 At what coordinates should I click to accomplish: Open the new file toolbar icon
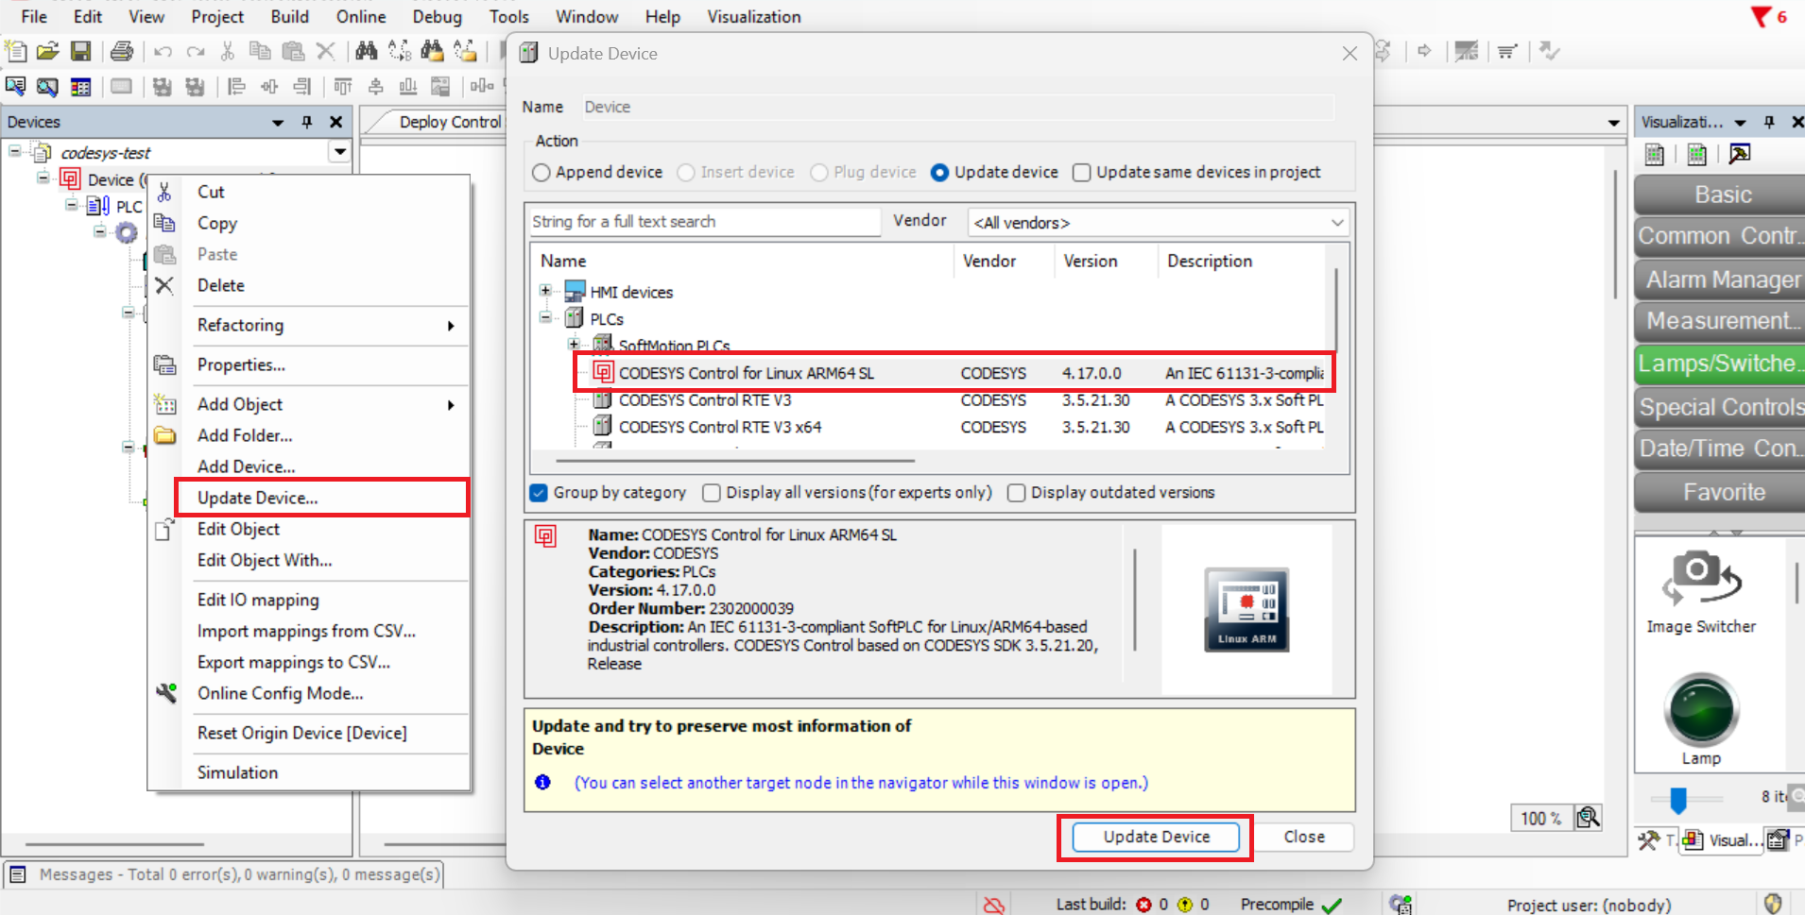[16, 51]
